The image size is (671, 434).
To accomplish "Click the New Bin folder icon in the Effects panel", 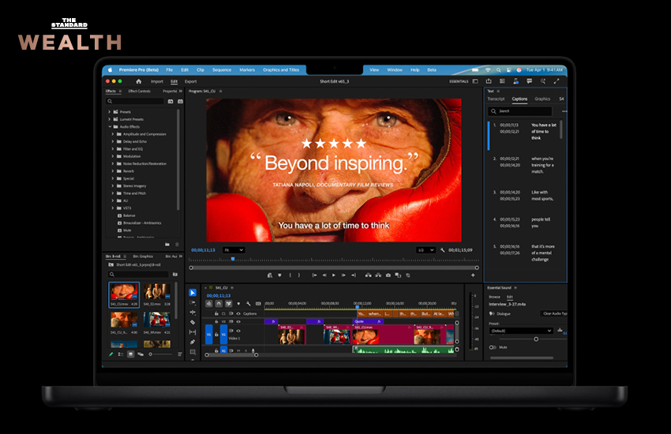I will point(167,245).
